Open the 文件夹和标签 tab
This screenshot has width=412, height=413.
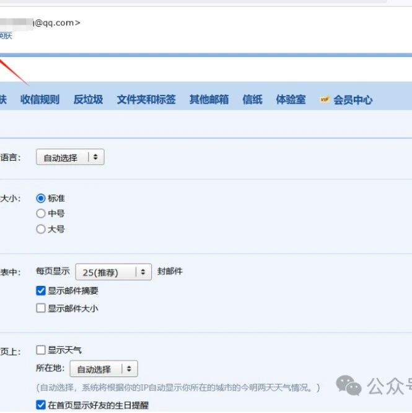click(146, 100)
